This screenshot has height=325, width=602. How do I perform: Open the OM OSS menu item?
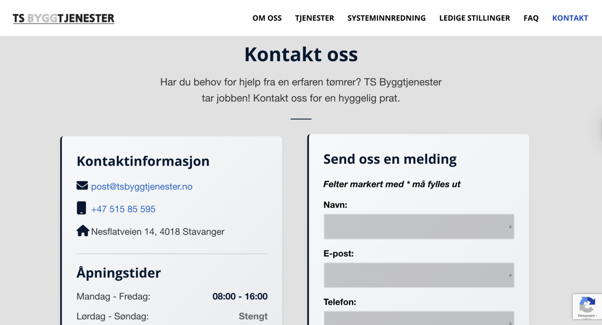pos(267,18)
